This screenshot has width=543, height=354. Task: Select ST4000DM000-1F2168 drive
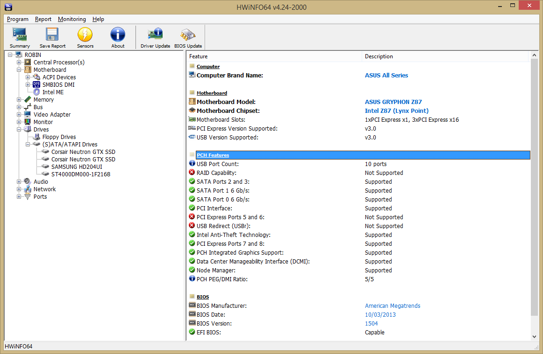(x=81, y=174)
